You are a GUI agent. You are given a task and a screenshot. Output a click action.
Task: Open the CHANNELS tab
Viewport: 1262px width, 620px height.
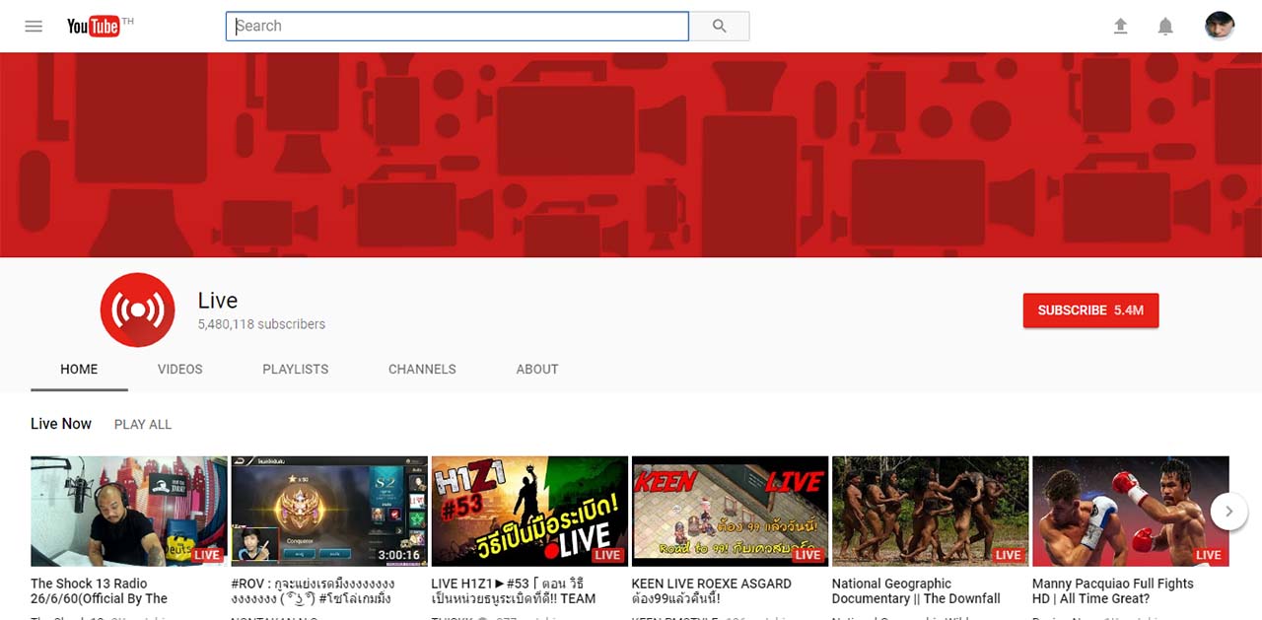point(422,369)
